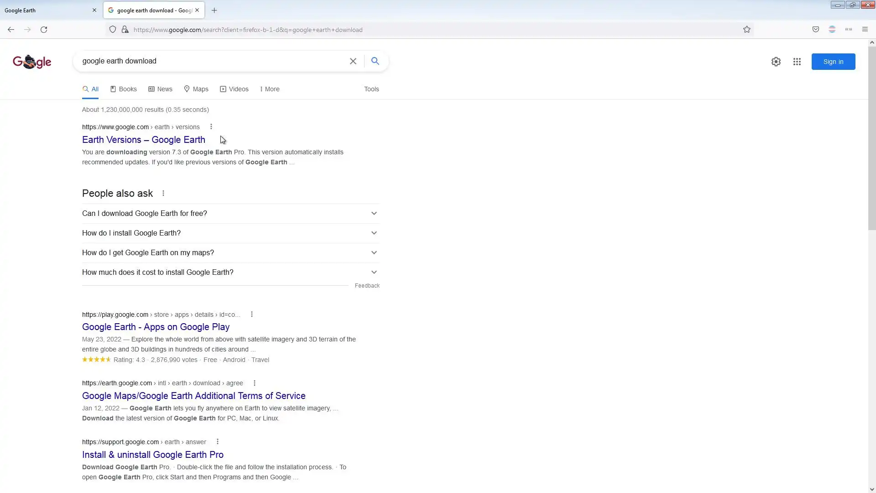
Task: Open new tab with plus icon
Action: pyautogui.click(x=214, y=10)
